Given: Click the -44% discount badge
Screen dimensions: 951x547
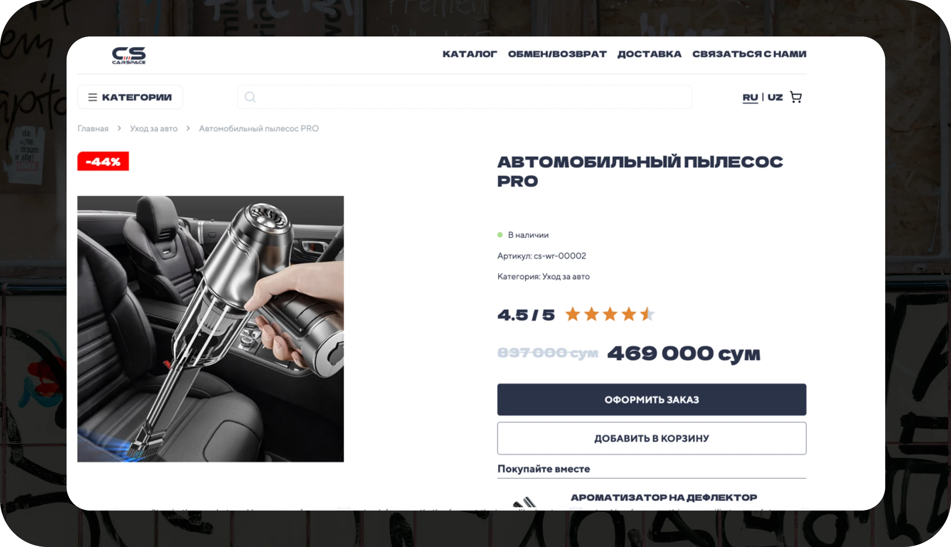Looking at the screenshot, I should click(x=103, y=161).
